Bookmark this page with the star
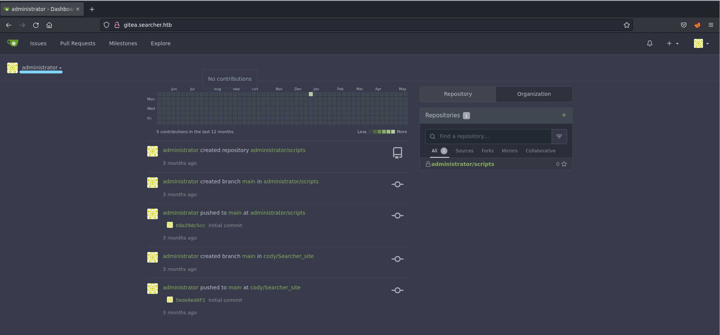The height and width of the screenshot is (335, 720). tap(627, 25)
